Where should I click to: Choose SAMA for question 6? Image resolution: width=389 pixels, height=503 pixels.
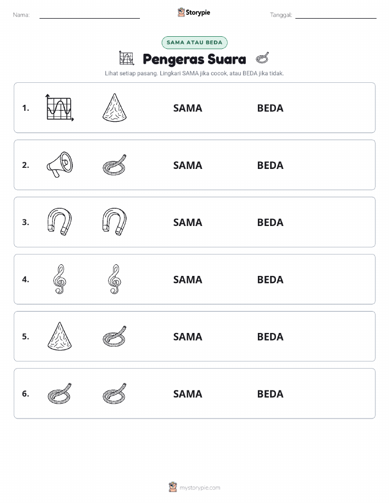188,394
